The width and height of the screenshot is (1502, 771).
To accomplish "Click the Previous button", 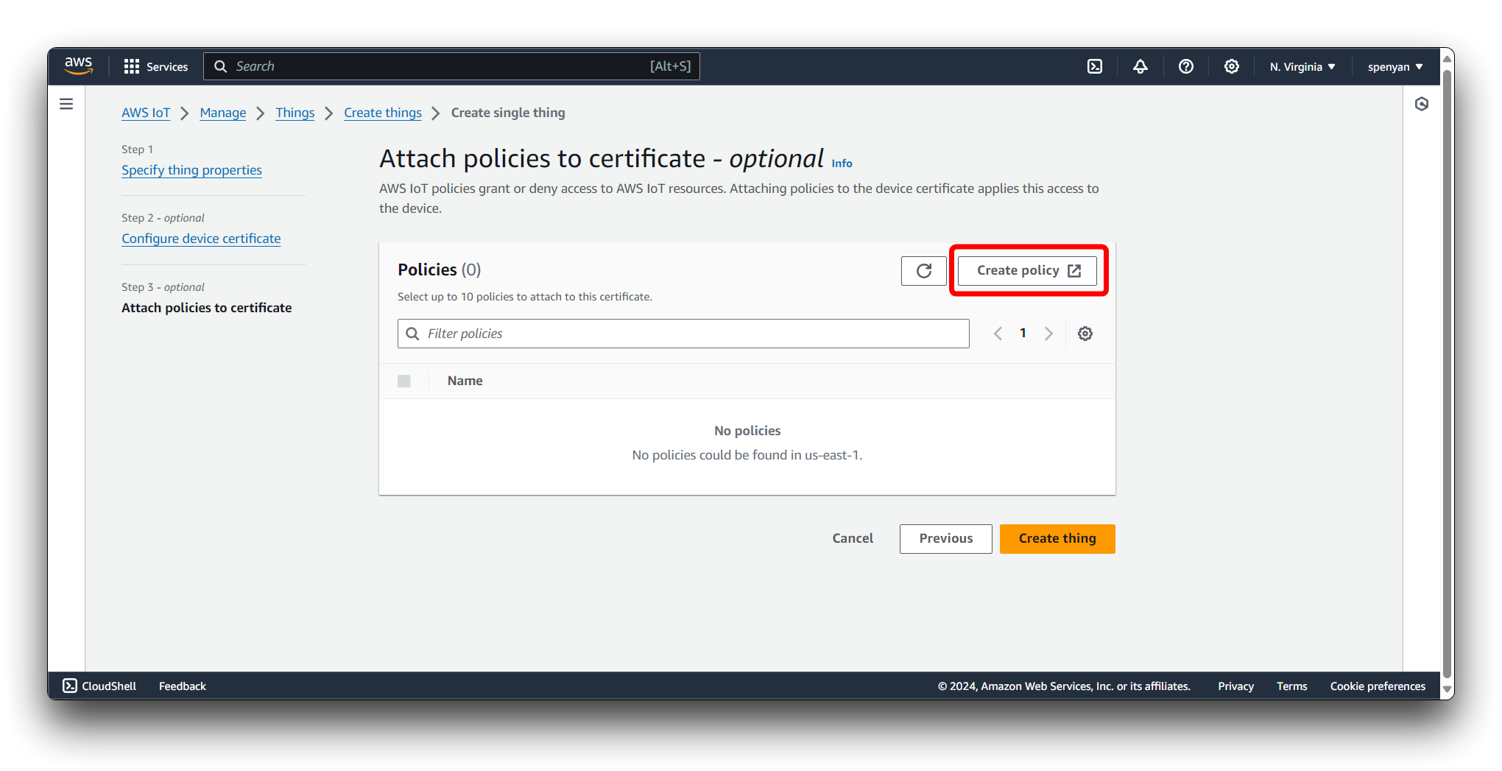I will tap(945, 538).
